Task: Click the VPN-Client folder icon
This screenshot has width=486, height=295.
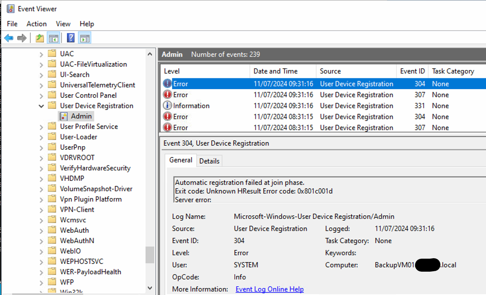Action: tap(52, 209)
